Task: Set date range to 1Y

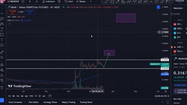Action: 36,96
